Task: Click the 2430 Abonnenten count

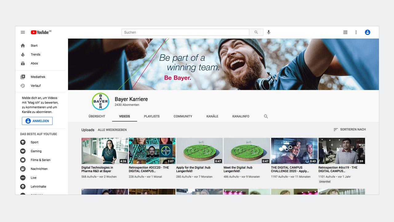Action: [x=127, y=105]
